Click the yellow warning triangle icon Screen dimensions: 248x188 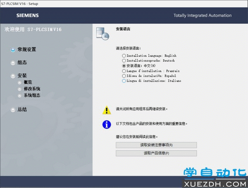(x=107, y=110)
